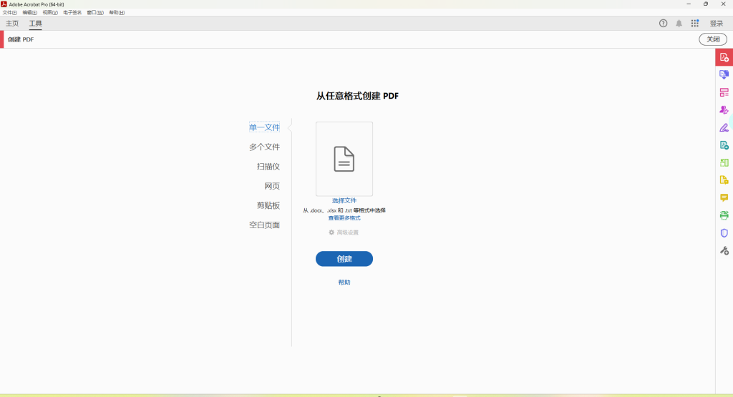The image size is (733, 397).
Task: Open the yellow Comment bubble tool
Action: (x=724, y=197)
